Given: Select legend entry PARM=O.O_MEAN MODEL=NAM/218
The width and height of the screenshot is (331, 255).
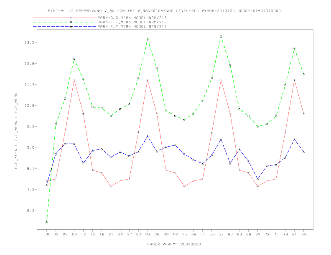Looking at the screenshot, I should click(x=132, y=18).
